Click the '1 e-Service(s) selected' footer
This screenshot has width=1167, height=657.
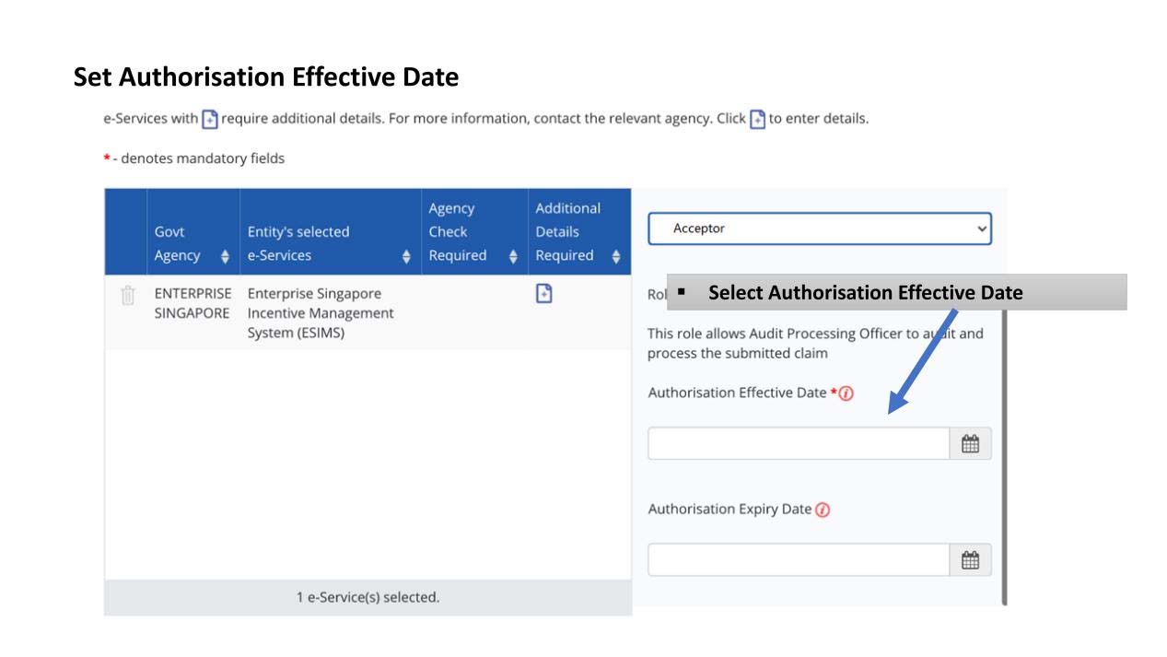click(368, 597)
